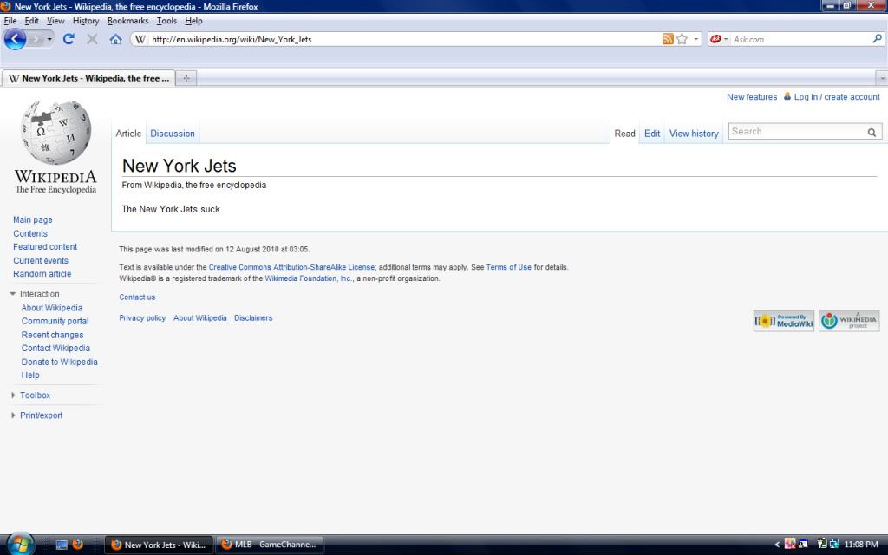This screenshot has width=888, height=555.
Task: Open the Privacy policy footer link
Action: (x=142, y=318)
